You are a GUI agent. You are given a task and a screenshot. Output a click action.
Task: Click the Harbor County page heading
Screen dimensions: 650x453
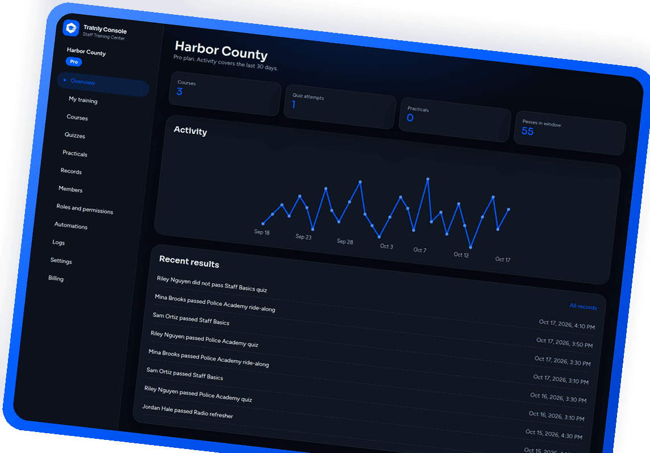click(221, 51)
